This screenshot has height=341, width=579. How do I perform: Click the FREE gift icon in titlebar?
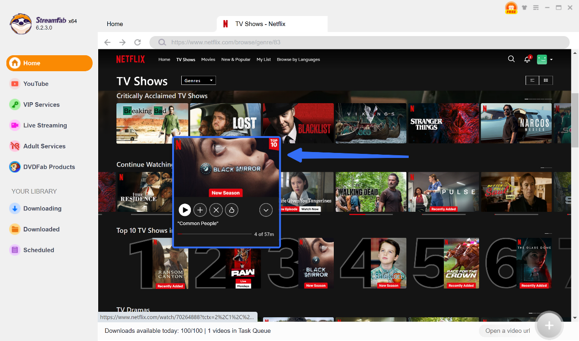[x=511, y=8]
